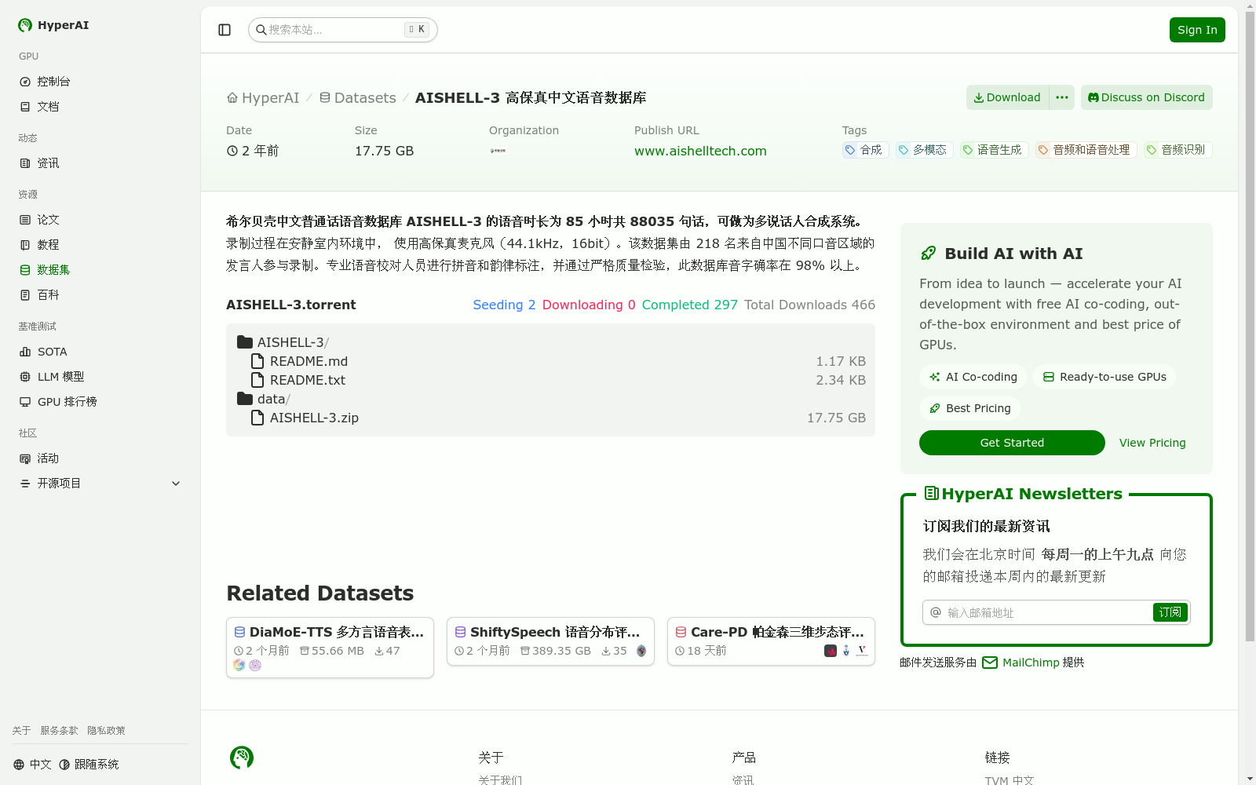
Task: Switch theme via 跟随系统 selector
Action: pyautogui.click(x=89, y=765)
